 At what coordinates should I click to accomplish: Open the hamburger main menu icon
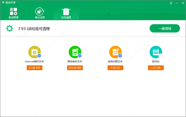(x=171, y=3)
